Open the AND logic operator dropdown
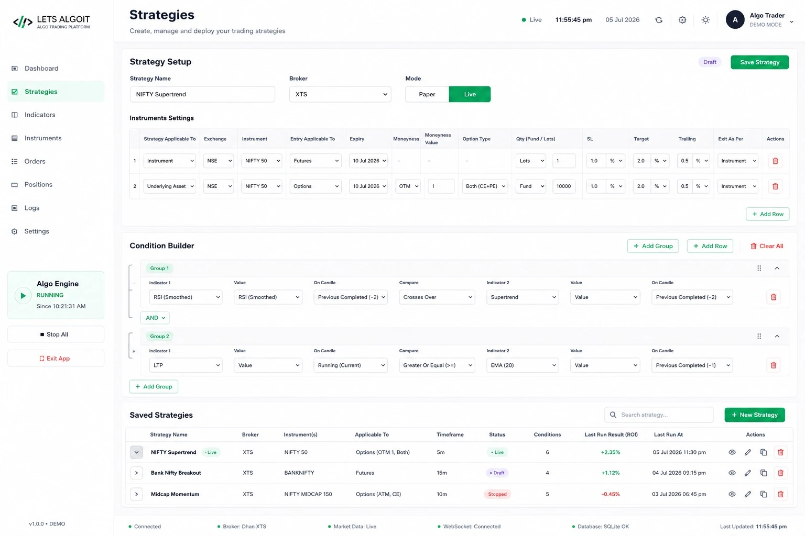This screenshot has height=536, width=805. [155, 318]
